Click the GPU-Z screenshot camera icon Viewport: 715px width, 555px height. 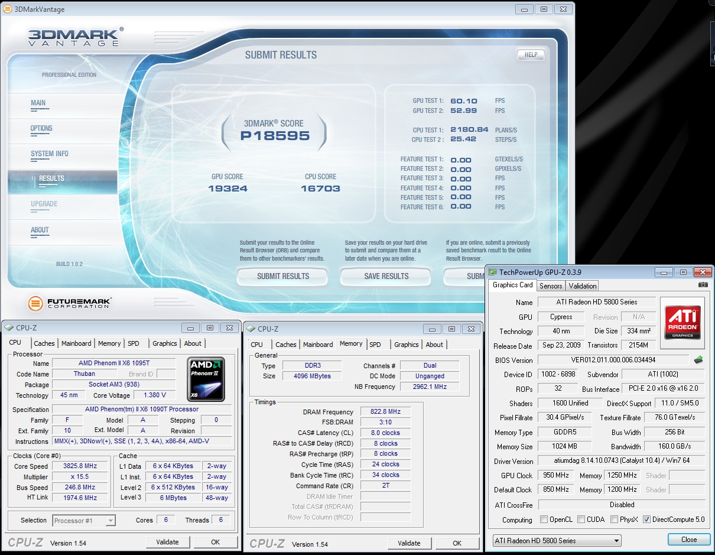[703, 285]
